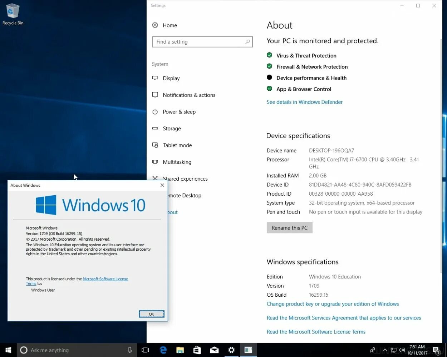Launch Microsoft Edge from the taskbar

pyautogui.click(x=163, y=350)
